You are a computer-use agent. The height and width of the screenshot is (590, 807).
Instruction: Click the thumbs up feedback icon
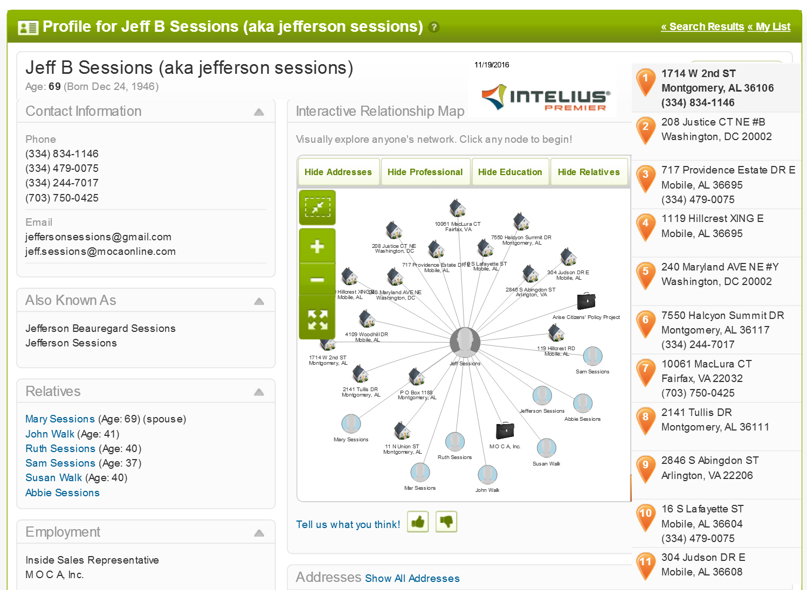(x=418, y=522)
